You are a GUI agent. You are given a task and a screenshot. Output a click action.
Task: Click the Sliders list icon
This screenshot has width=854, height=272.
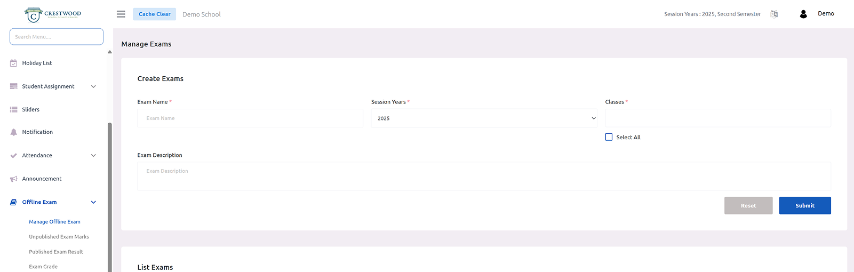click(14, 110)
